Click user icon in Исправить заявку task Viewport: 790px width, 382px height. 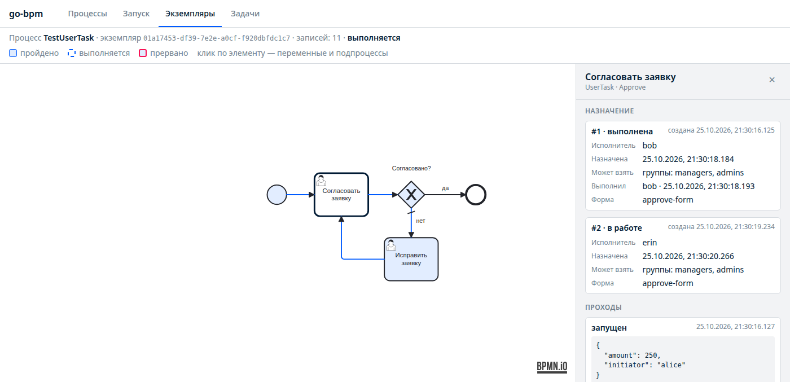click(x=390, y=245)
